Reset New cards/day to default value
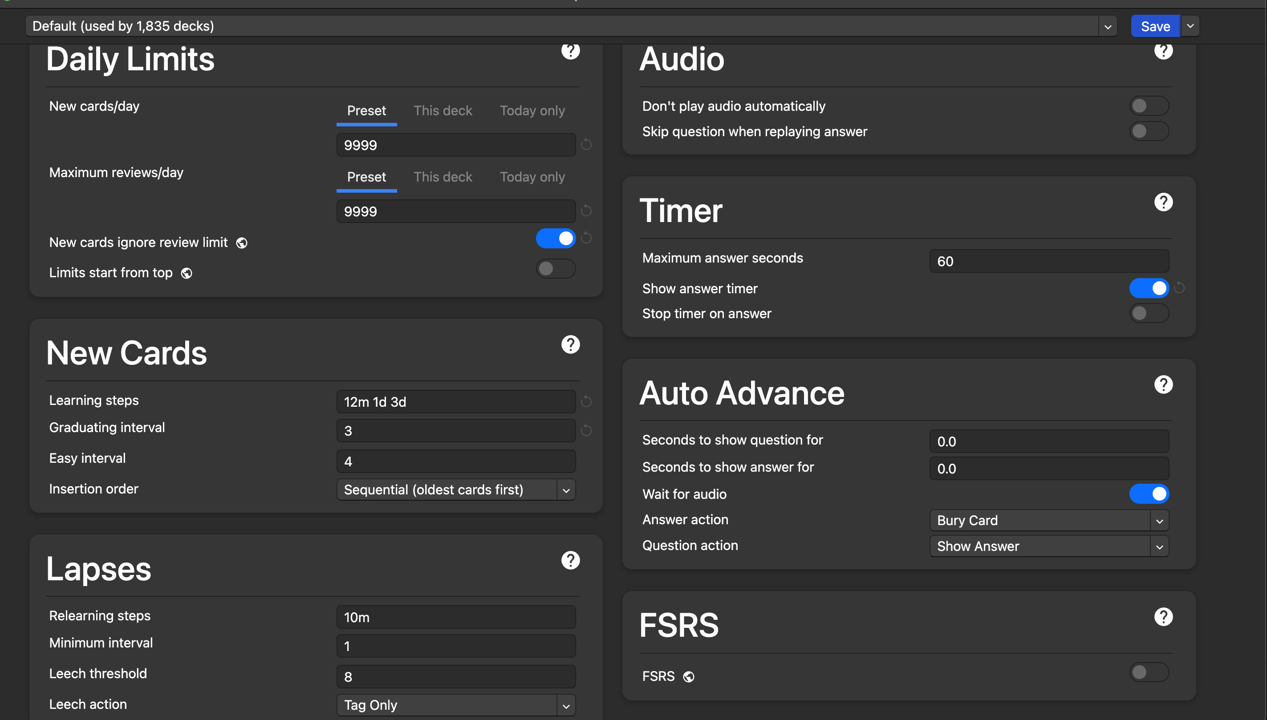Viewport: 1267px width, 720px height. tap(586, 144)
